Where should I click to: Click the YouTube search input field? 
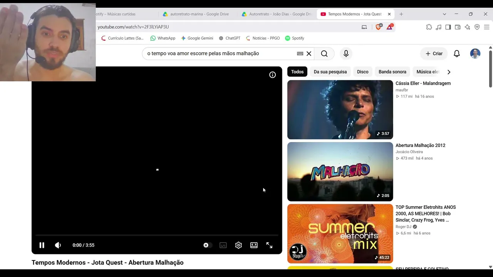(220, 53)
